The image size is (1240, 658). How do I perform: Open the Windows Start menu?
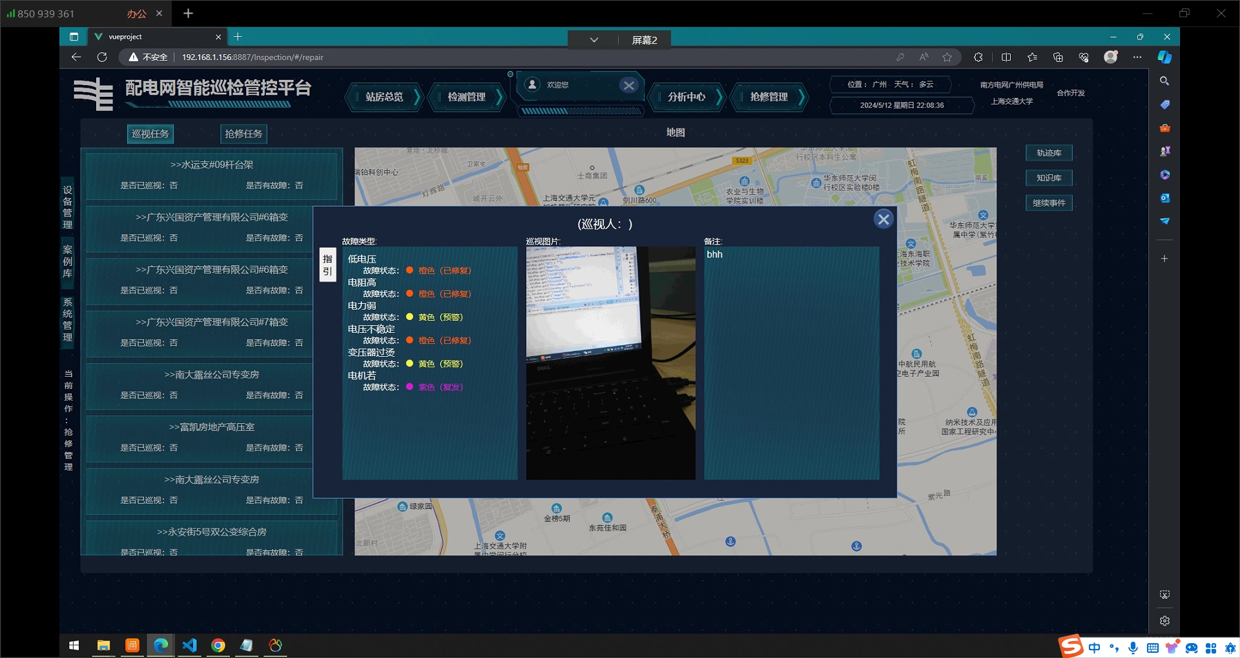tap(74, 645)
